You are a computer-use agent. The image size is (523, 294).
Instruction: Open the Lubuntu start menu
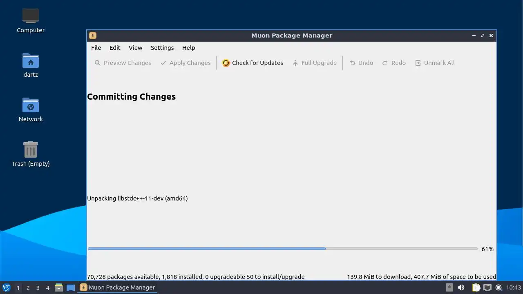(6, 287)
